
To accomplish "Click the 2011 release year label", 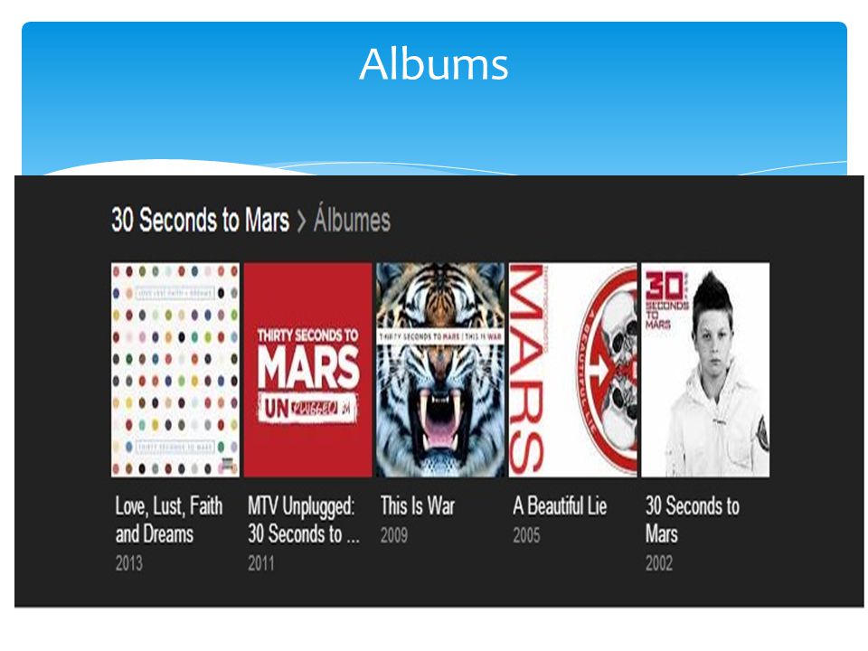I will [x=261, y=563].
